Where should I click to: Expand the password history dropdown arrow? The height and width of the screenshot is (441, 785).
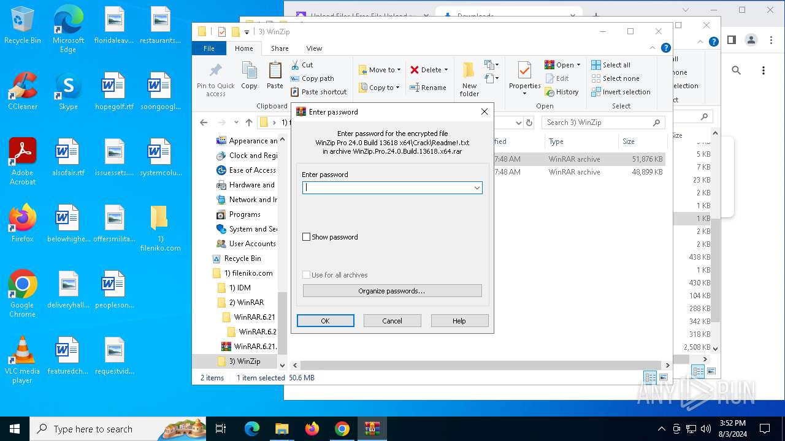tap(477, 188)
